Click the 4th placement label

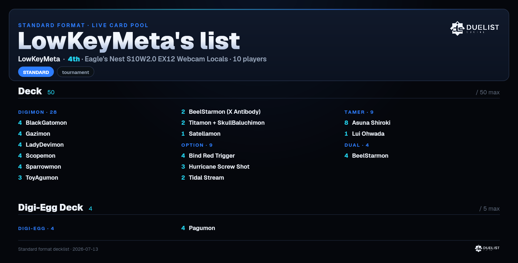(74, 59)
